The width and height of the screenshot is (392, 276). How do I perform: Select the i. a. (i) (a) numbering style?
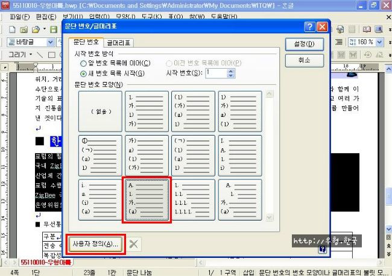pos(100,200)
